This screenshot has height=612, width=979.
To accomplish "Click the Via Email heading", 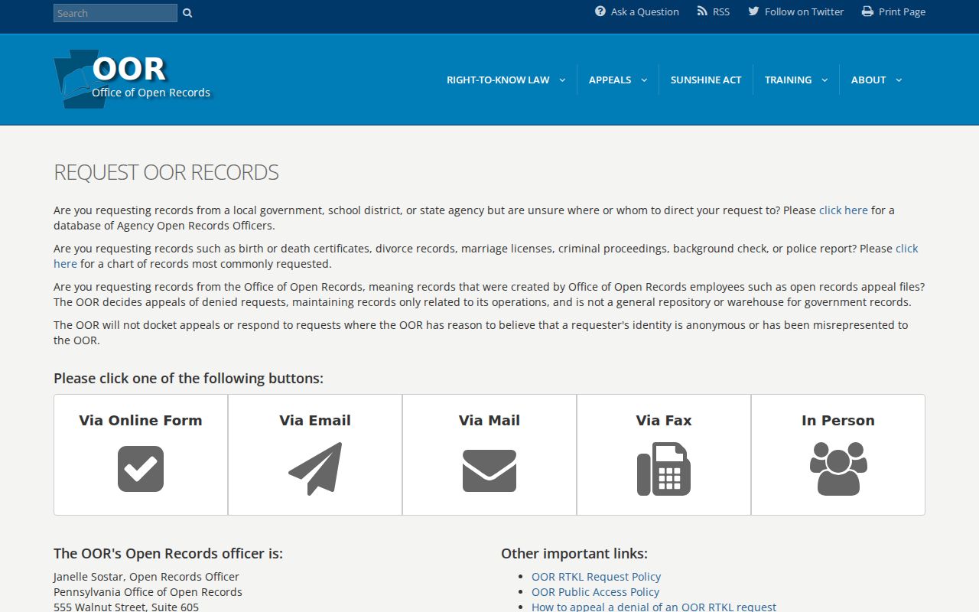I will tap(315, 420).
